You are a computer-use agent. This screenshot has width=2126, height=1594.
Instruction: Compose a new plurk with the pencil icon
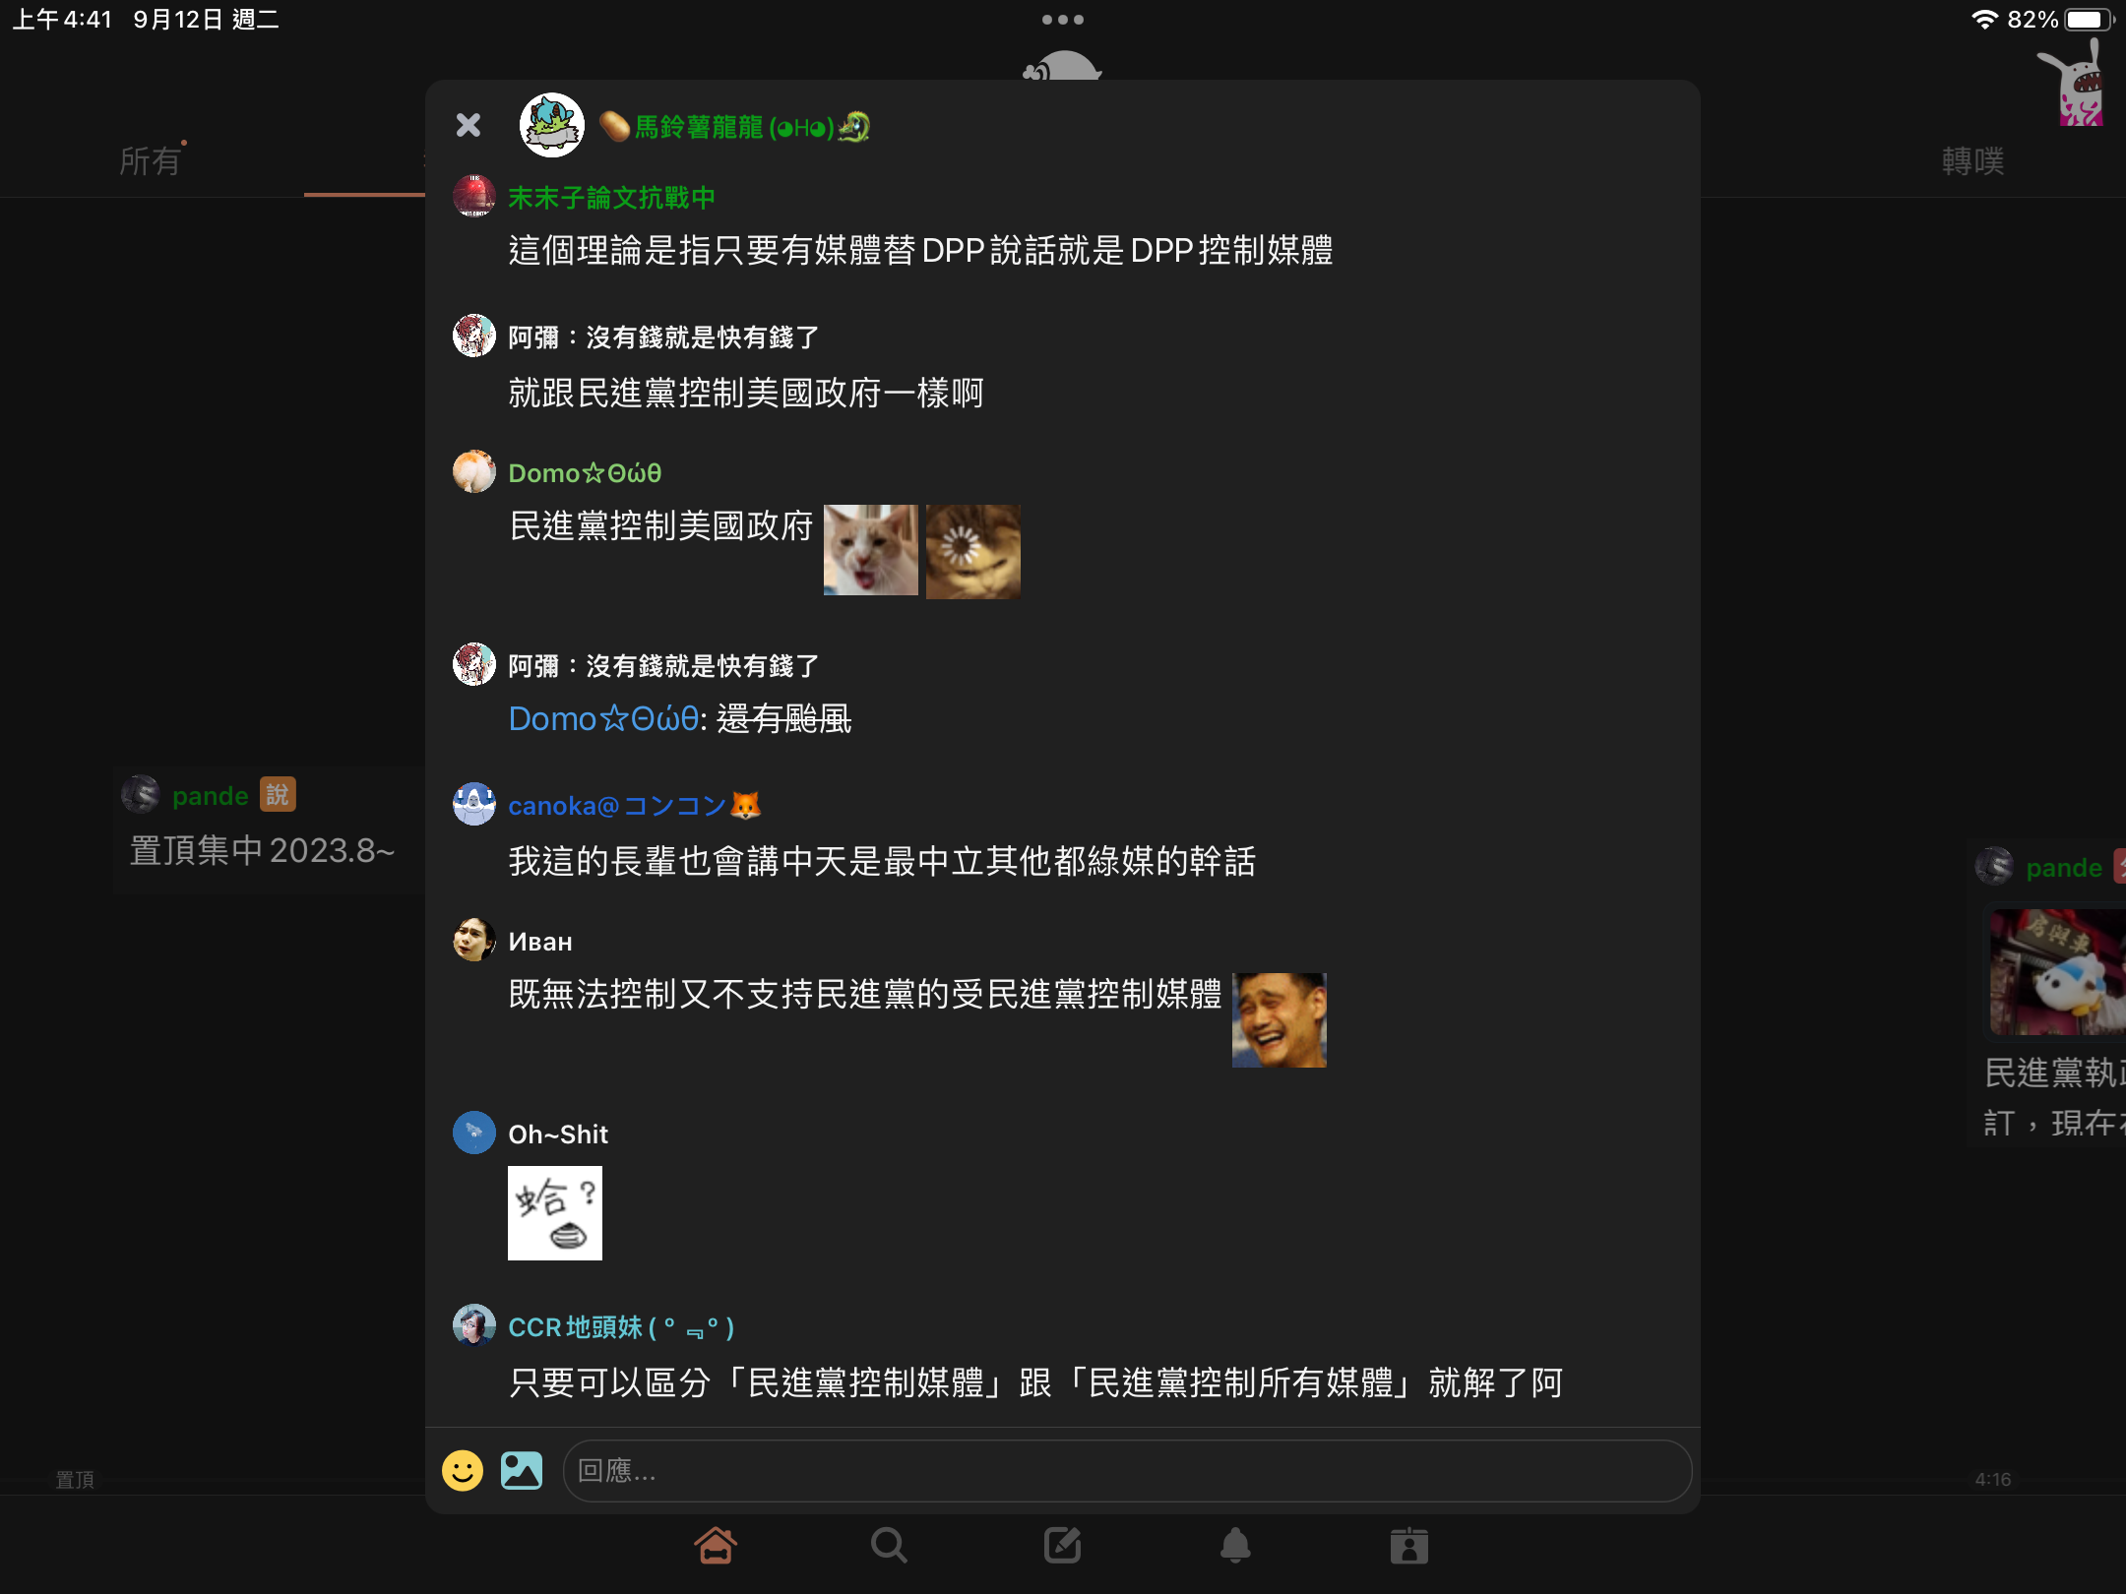[1062, 1546]
